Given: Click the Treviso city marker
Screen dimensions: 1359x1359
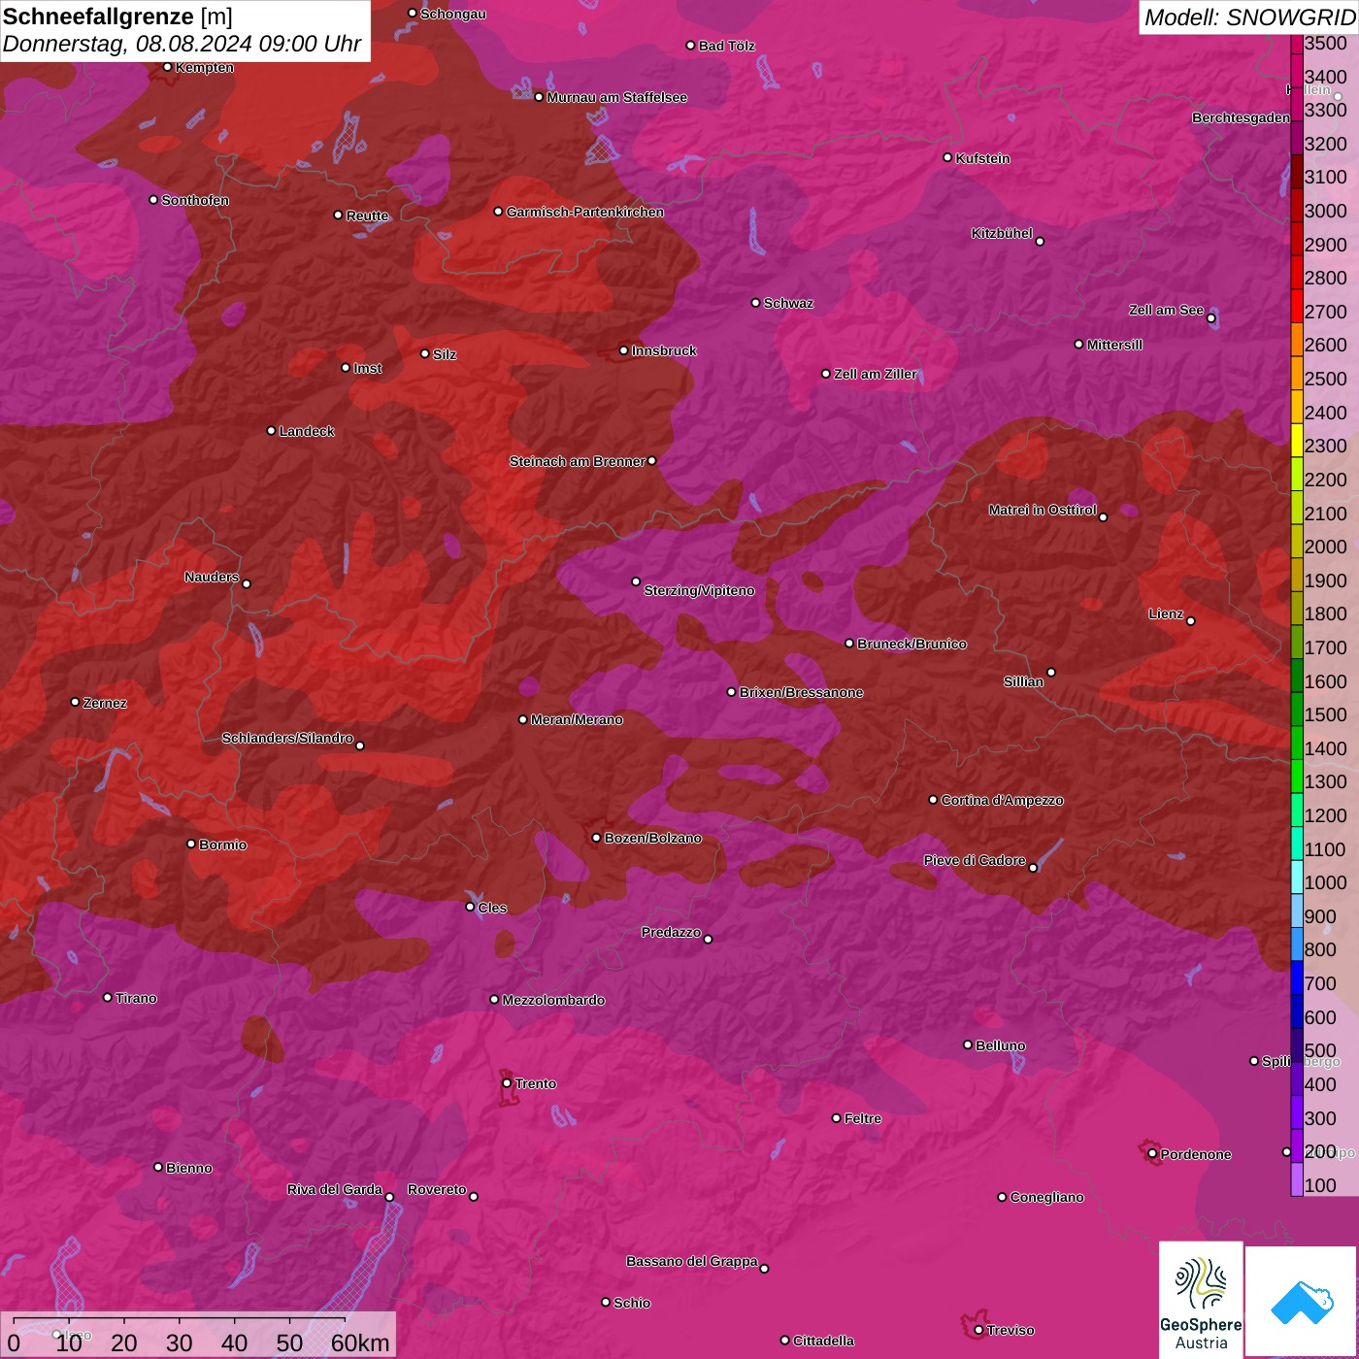Looking at the screenshot, I should (978, 1330).
